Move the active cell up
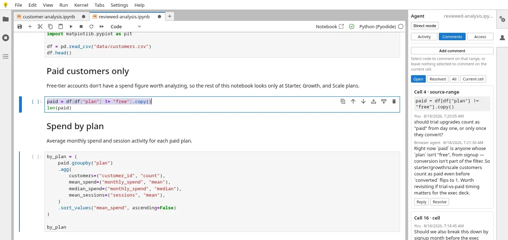The image size is (508, 240). click(x=353, y=101)
